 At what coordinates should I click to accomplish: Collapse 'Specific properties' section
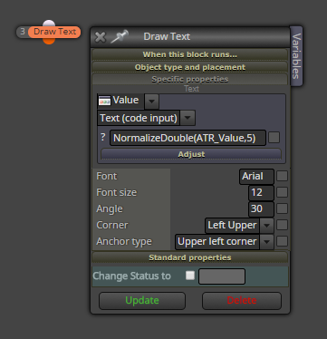point(190,79)
